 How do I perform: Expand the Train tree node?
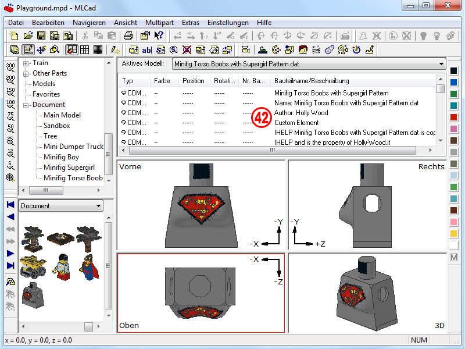pos(26,63)
